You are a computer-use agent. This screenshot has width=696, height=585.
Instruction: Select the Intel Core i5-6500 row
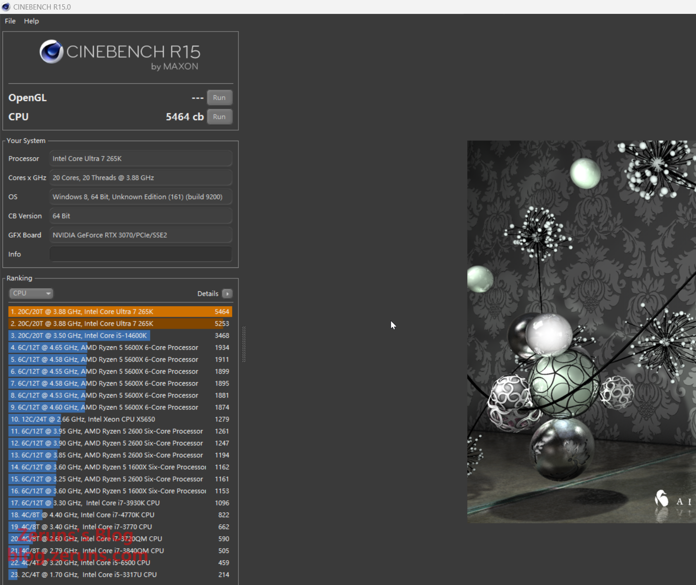[120, 563]
